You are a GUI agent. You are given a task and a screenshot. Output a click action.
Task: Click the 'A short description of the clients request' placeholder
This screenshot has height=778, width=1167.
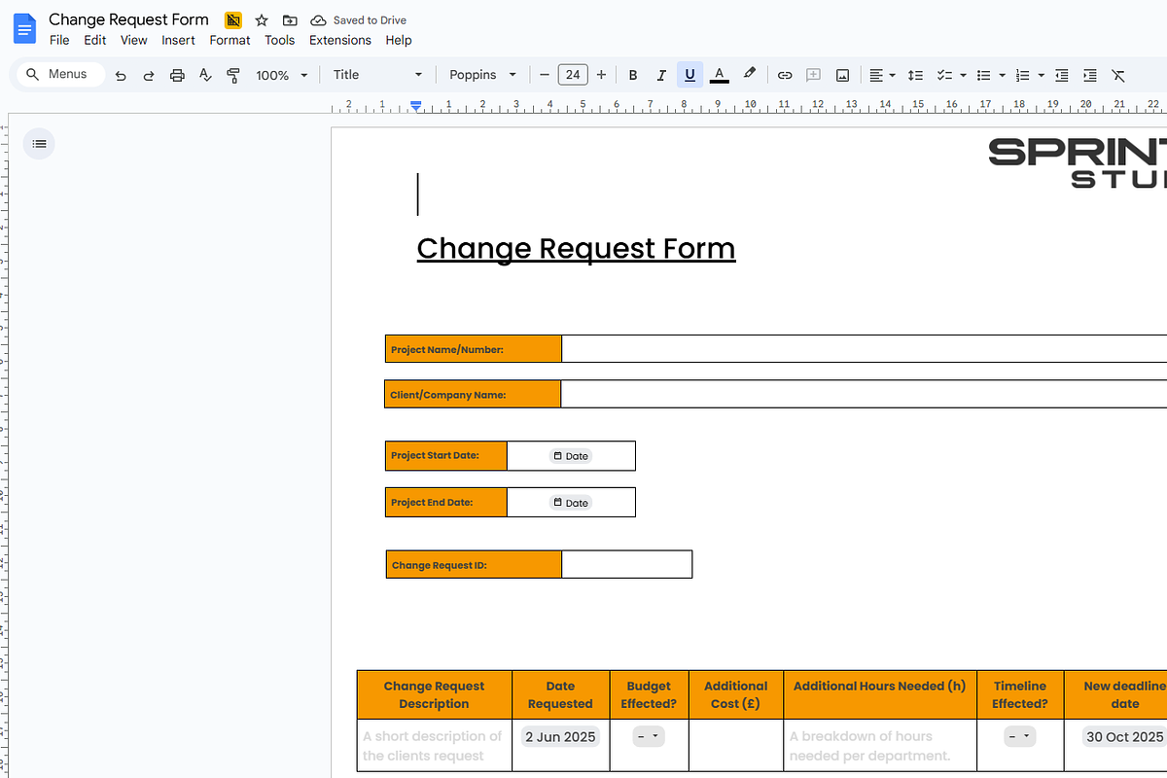pyautogui.click(x=433, y=746)
